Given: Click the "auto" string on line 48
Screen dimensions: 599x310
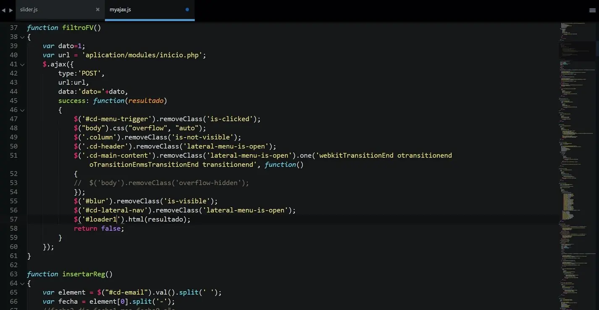Looking at the screenshot, I should click(x=187, y=128).
